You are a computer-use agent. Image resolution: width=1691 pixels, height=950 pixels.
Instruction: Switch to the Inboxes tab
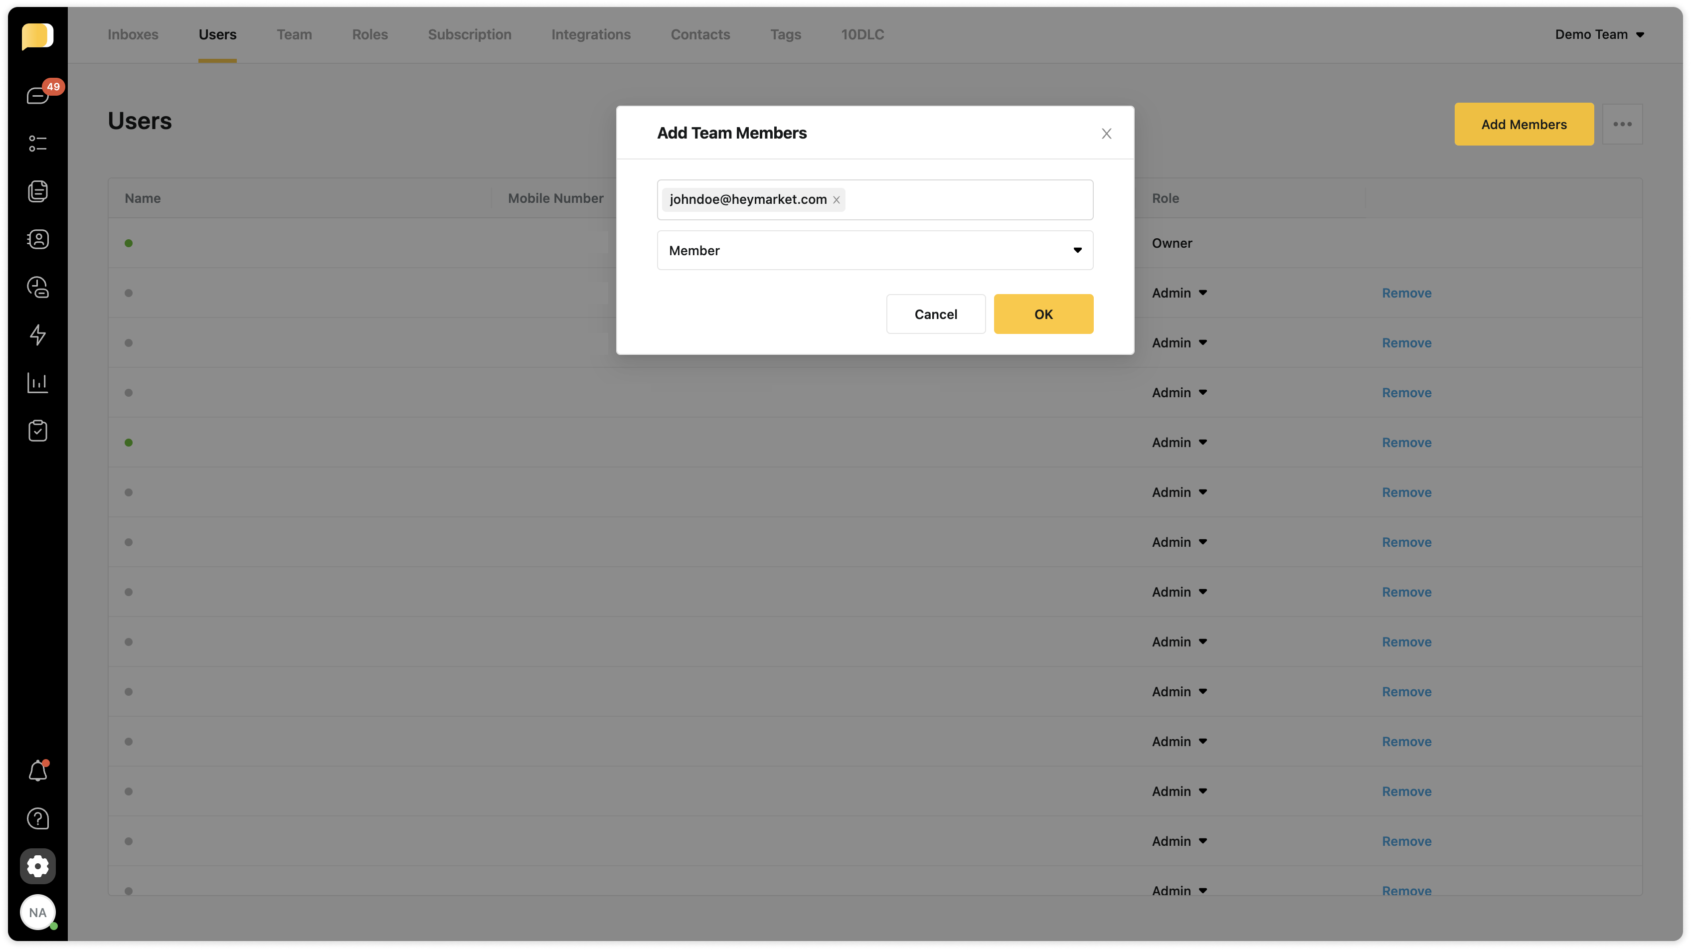click(x=133, y=34)
